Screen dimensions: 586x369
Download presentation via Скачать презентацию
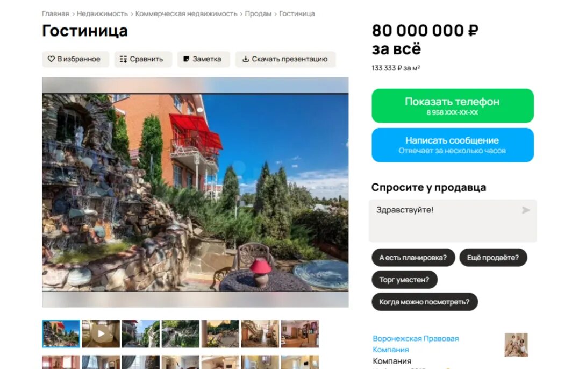[x=285, y=59]
